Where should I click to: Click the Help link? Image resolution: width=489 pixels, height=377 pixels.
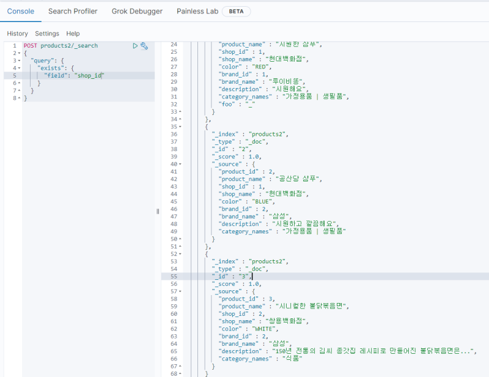tap(73, 34)
